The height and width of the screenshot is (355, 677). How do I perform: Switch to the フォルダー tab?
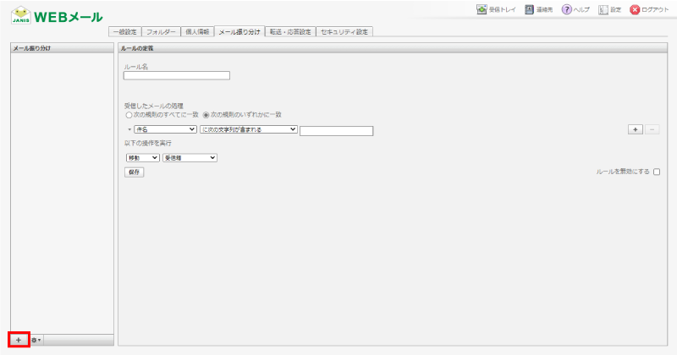click(161, 31)
